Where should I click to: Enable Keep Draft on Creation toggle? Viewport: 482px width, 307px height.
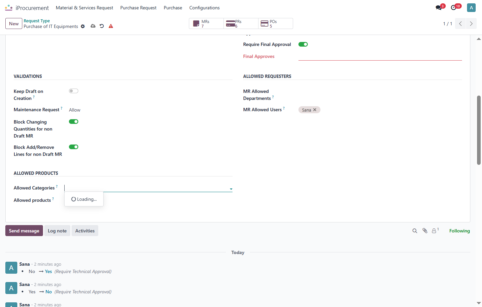coord(74,91)
